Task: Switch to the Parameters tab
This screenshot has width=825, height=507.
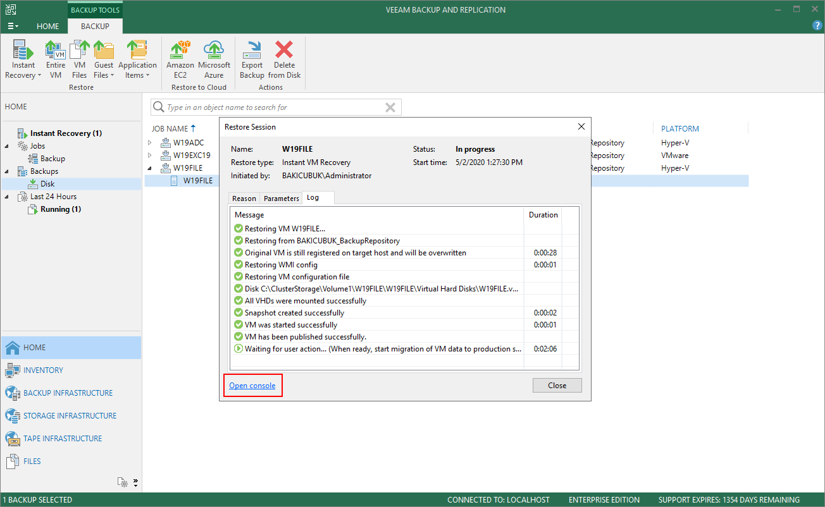Action: tap(282, 199)
